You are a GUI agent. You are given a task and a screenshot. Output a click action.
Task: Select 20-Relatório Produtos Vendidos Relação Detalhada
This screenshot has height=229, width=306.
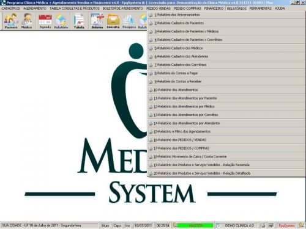[x=226, y=173]
